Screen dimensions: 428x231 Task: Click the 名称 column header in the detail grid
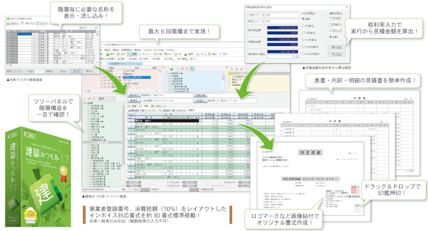(168, 114)
